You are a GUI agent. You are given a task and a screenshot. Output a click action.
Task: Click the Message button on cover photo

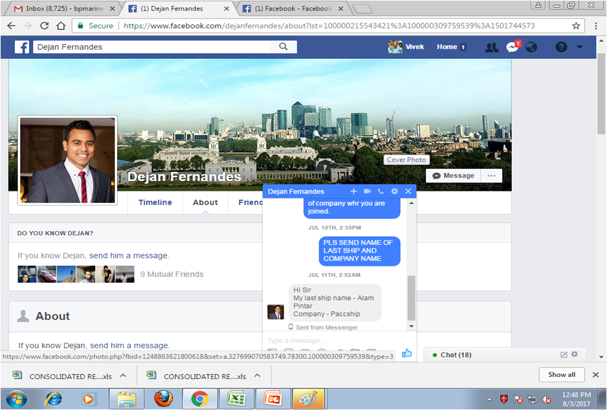point(453,176)
